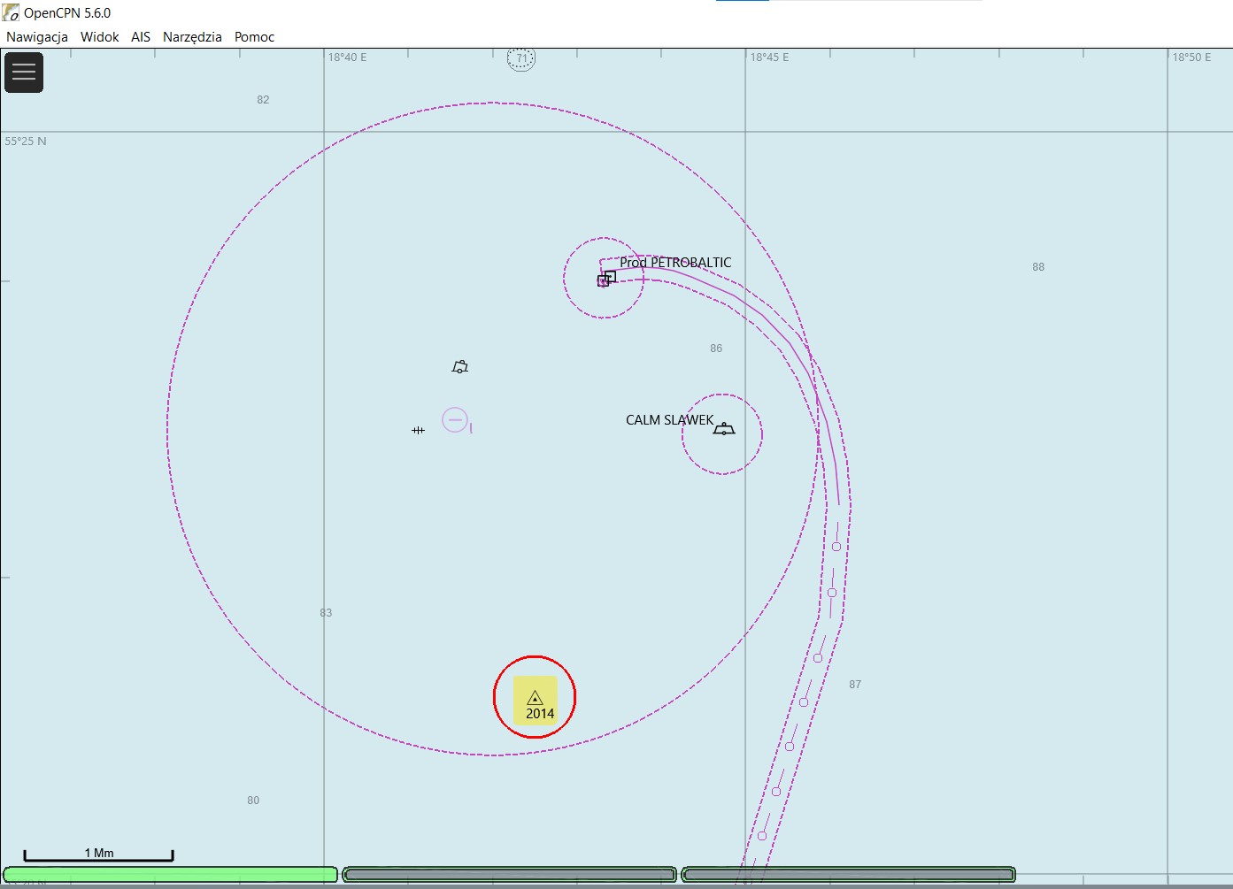
Task: Open the Narzędzia menu
Action: [192, 37]
